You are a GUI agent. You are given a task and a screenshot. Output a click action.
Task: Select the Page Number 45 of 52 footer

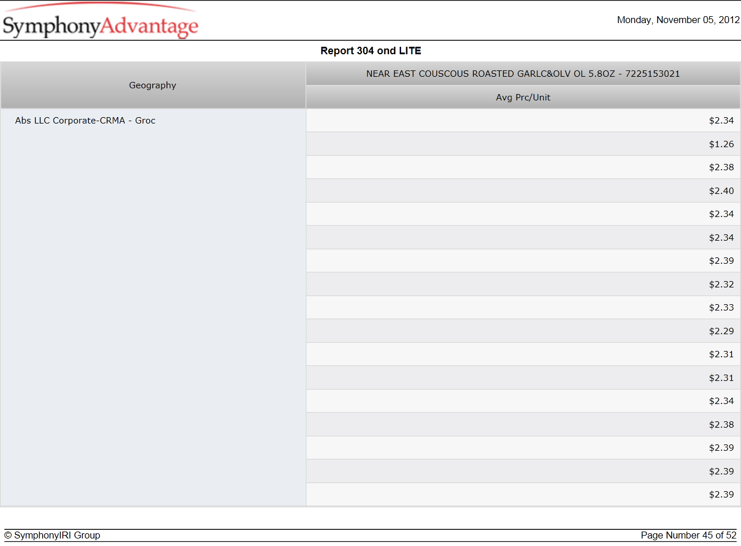tap(688, 535)
